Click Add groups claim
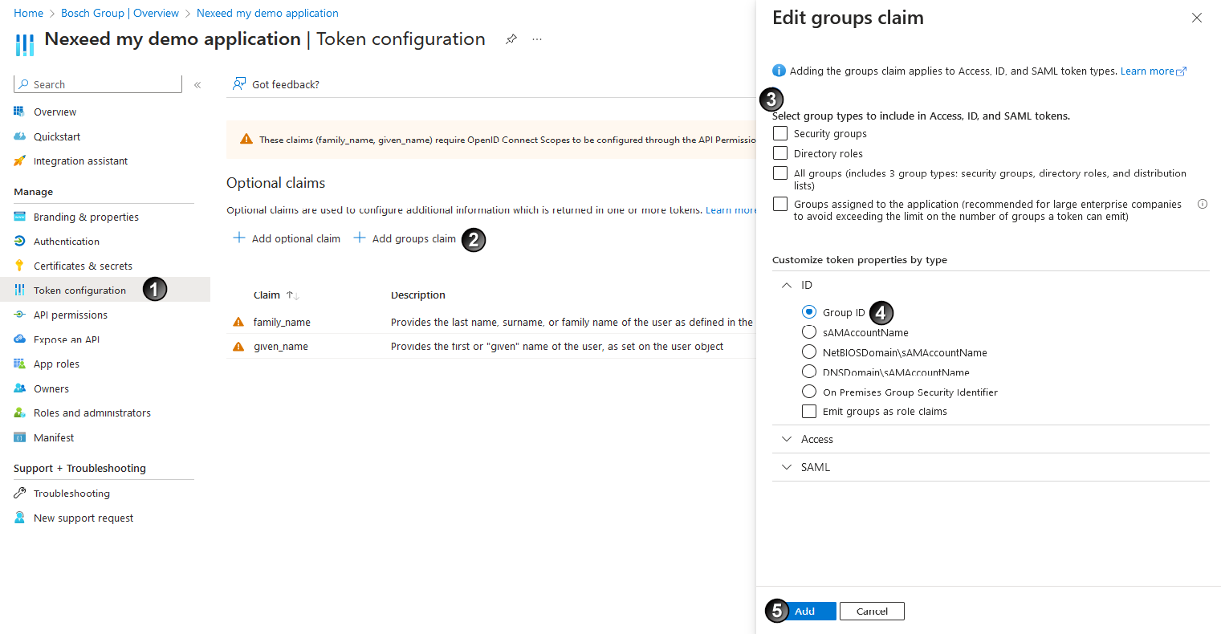The height and width of the screenshot is (634, 1221). (405, 238)
